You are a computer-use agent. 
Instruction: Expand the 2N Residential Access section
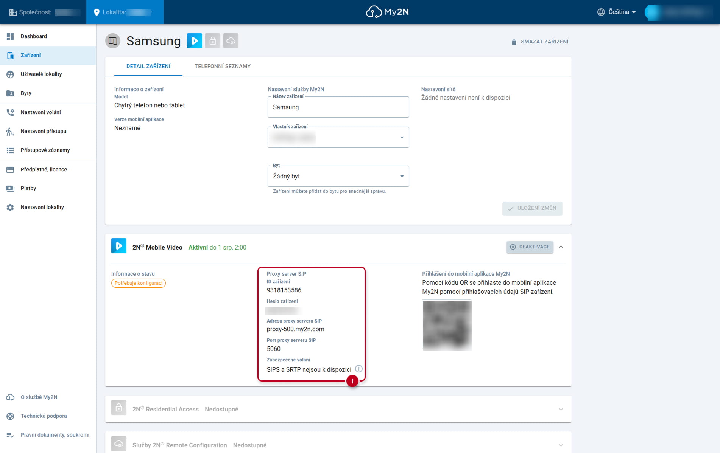[561, 409]
